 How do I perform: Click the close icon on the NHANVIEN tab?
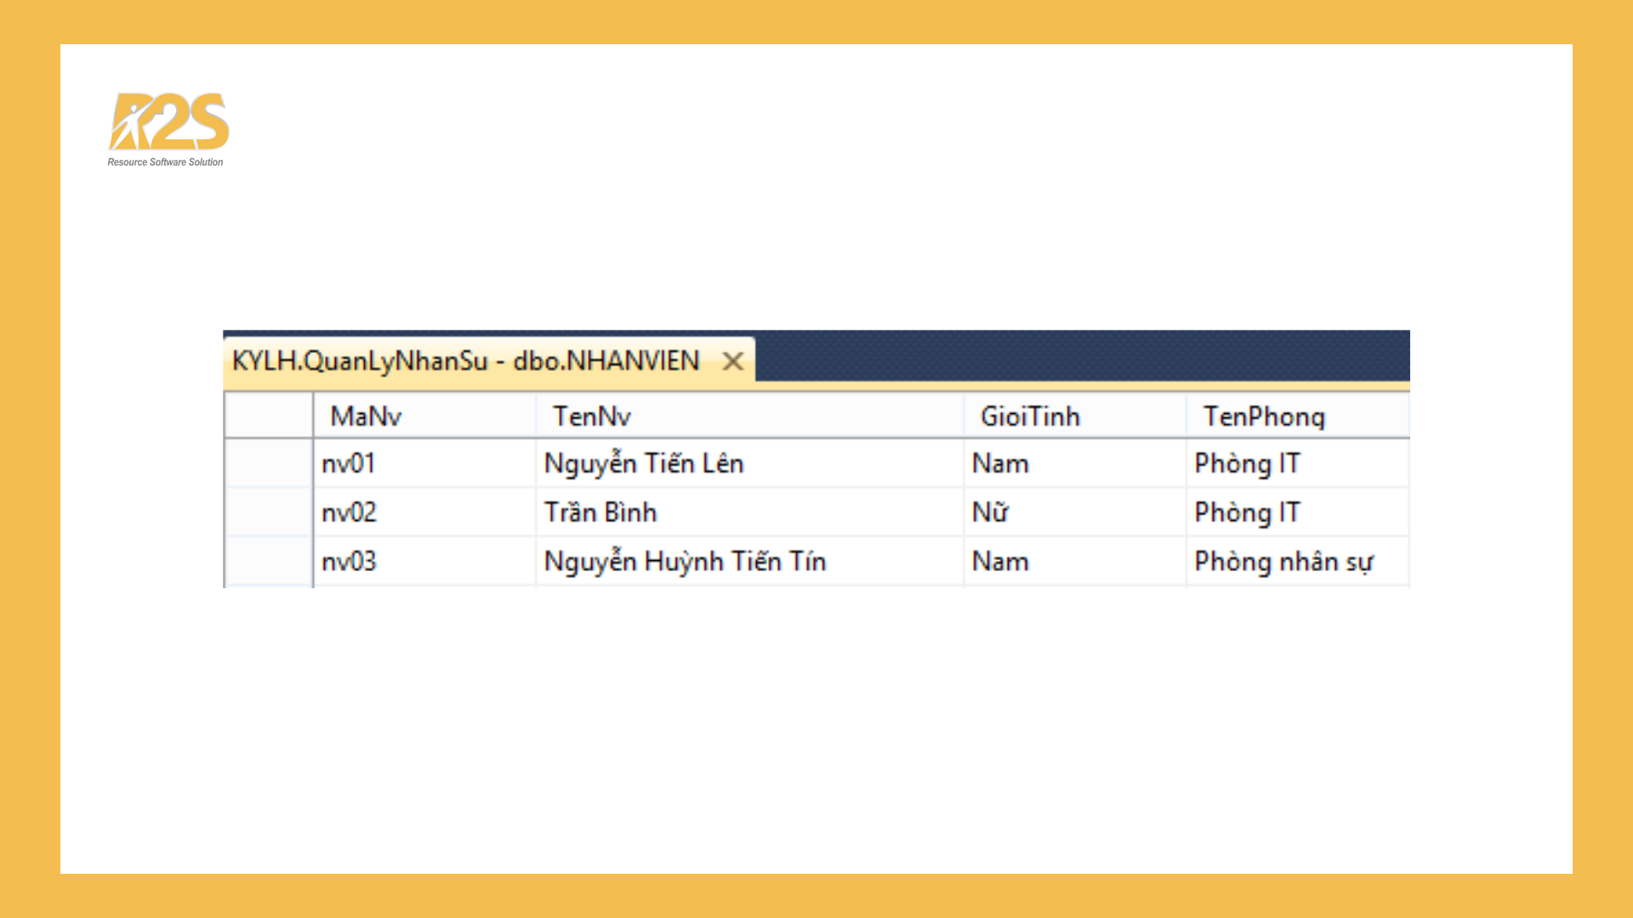pos(731,361)
